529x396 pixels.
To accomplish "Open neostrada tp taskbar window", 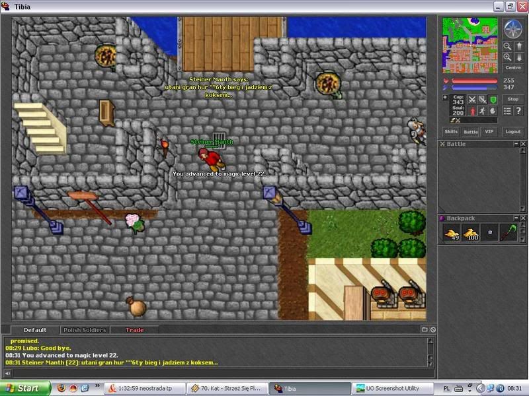I will pyautogui.click(x=144, y=388).
